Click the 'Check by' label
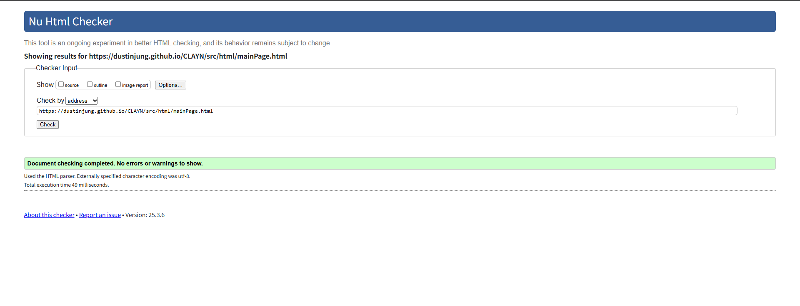The height and width of the screenshot is (306, 800). tap(50, 100)
